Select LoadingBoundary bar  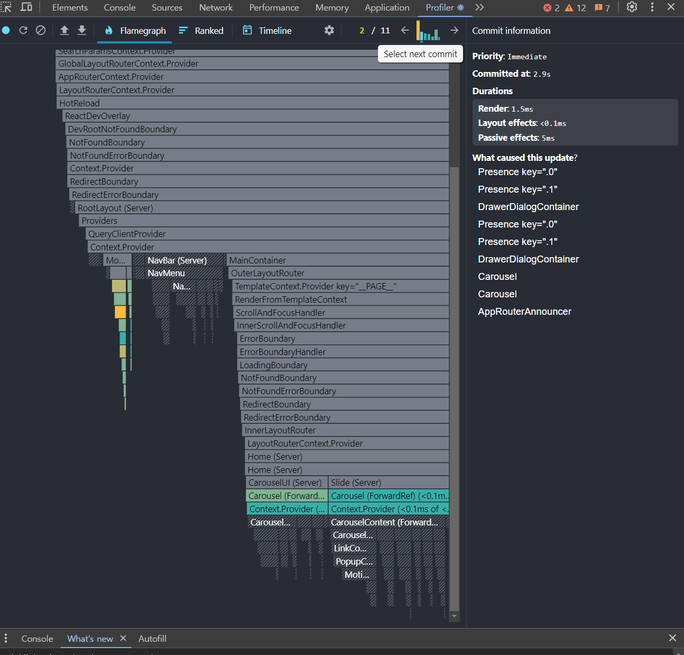(343, 365)
